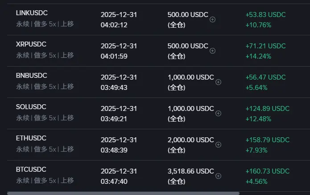Viewport: 310px width, 195px height.
Task: Click the add margin icon for LINKUSDC
Action: click(x=212, y=19)
